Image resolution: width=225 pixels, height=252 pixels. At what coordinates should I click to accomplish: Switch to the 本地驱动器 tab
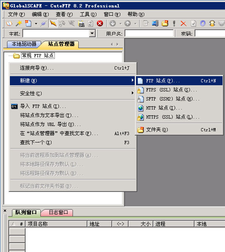24,44
